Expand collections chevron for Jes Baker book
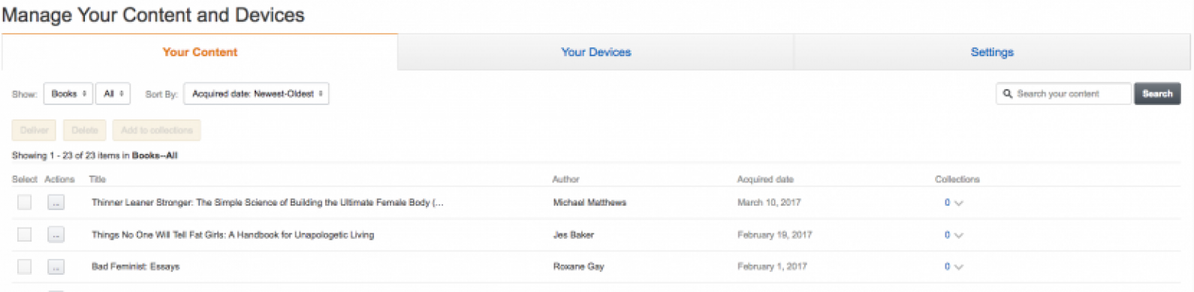 tap(958, 236)
